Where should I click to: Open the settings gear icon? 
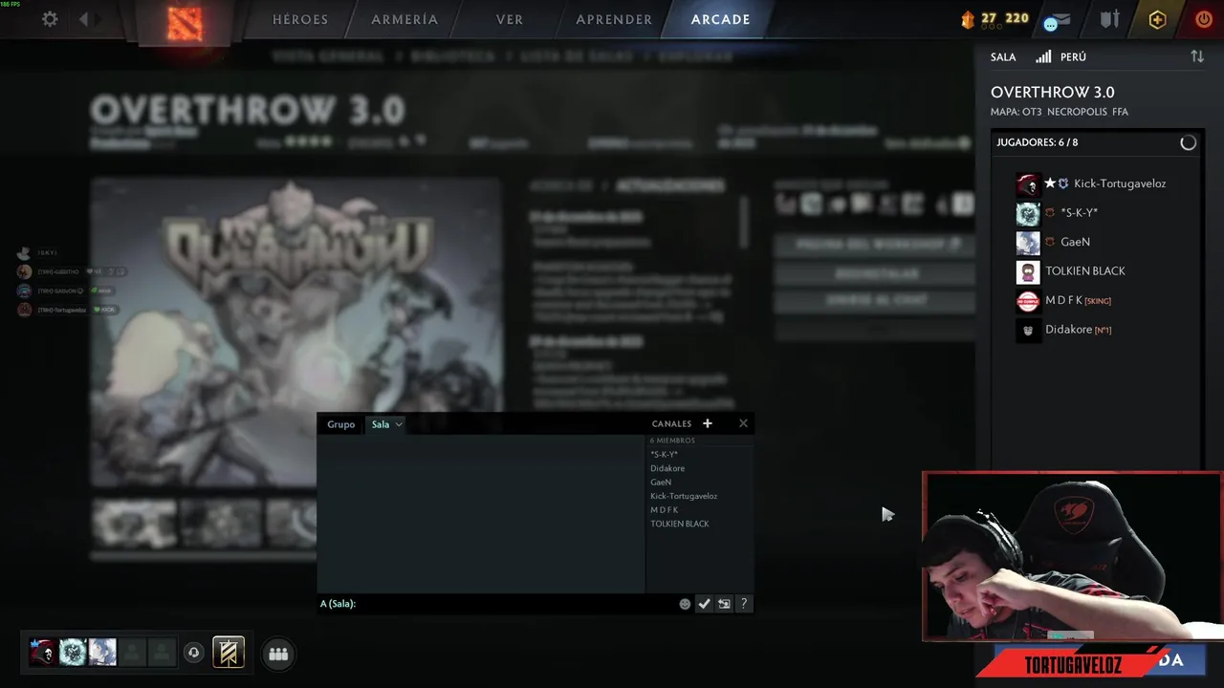click(x=50, y=19)
